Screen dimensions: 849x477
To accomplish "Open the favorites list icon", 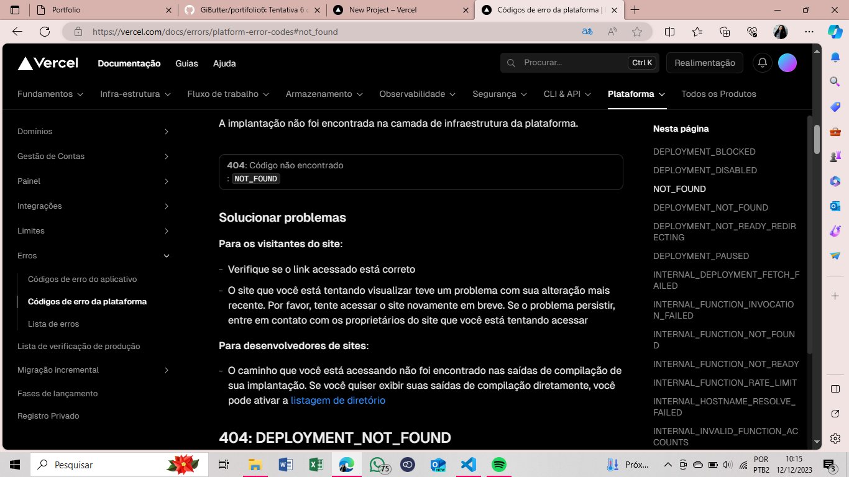I will (697, 32).
